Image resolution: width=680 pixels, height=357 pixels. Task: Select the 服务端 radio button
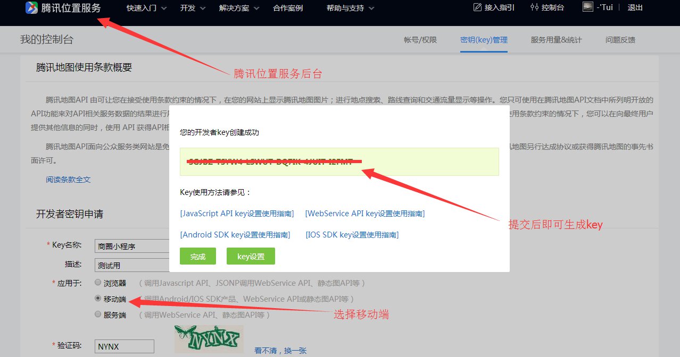[97, 314]
